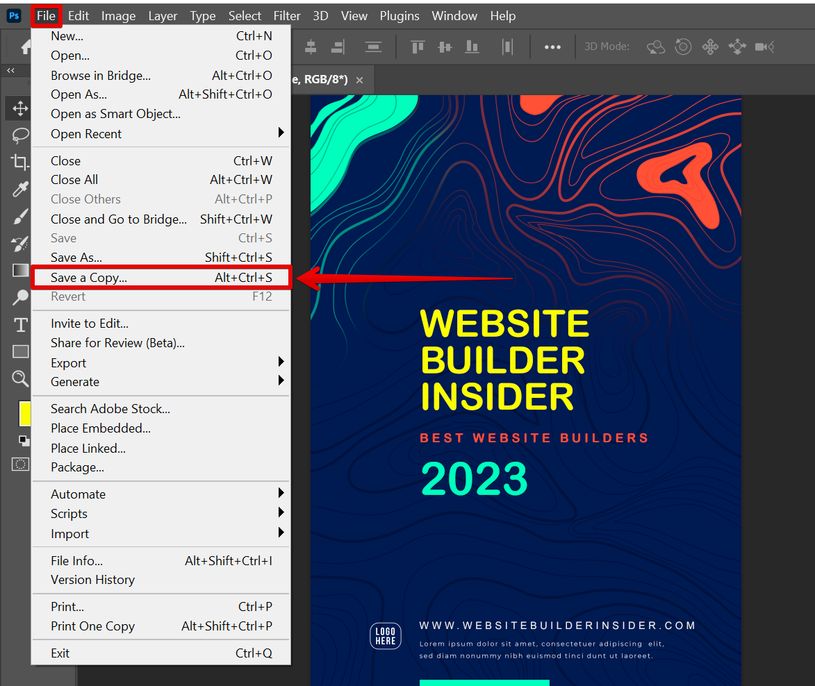
Task: Click the align top edges icon
Action: [418, 47]
